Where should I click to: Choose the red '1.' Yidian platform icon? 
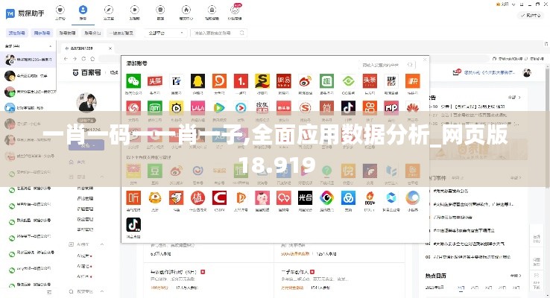(241, 81)
